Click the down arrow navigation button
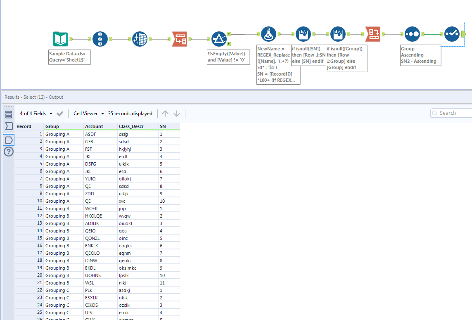The width and height of the screenshot is (472, 320). pyautogui.click(x=177, y=113)
